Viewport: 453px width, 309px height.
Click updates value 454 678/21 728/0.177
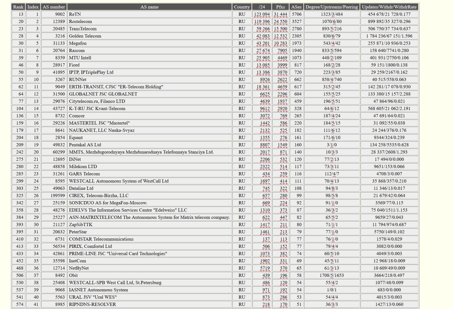(389, 14)
